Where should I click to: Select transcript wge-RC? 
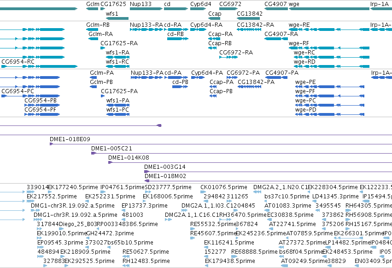coord(304,53)
